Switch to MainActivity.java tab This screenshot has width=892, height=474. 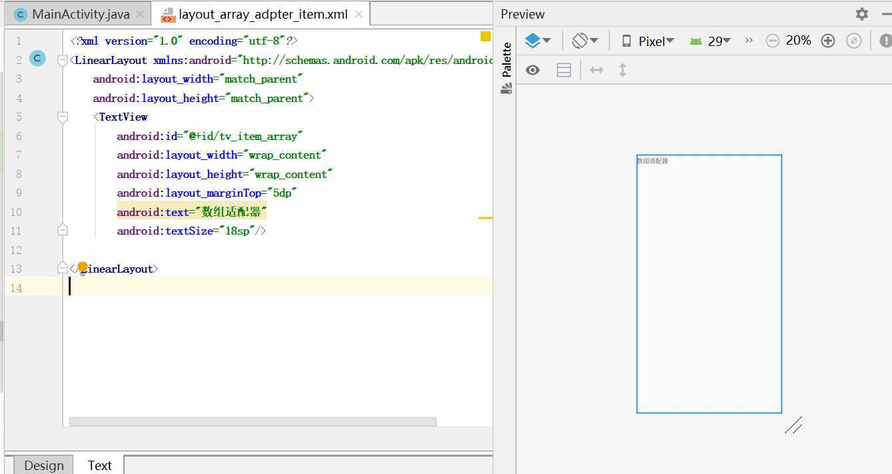tap(81, 14)
